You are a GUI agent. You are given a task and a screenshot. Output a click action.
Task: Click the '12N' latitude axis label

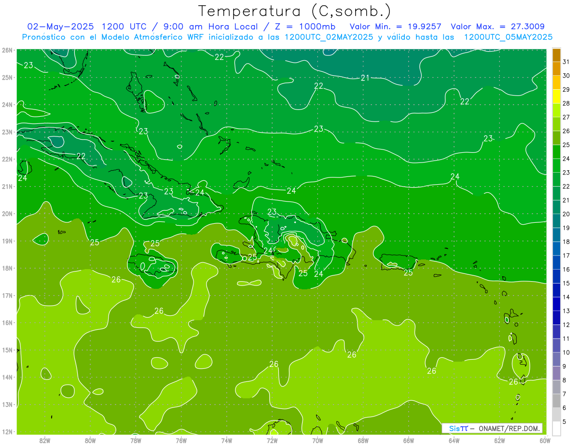point(7,432)
